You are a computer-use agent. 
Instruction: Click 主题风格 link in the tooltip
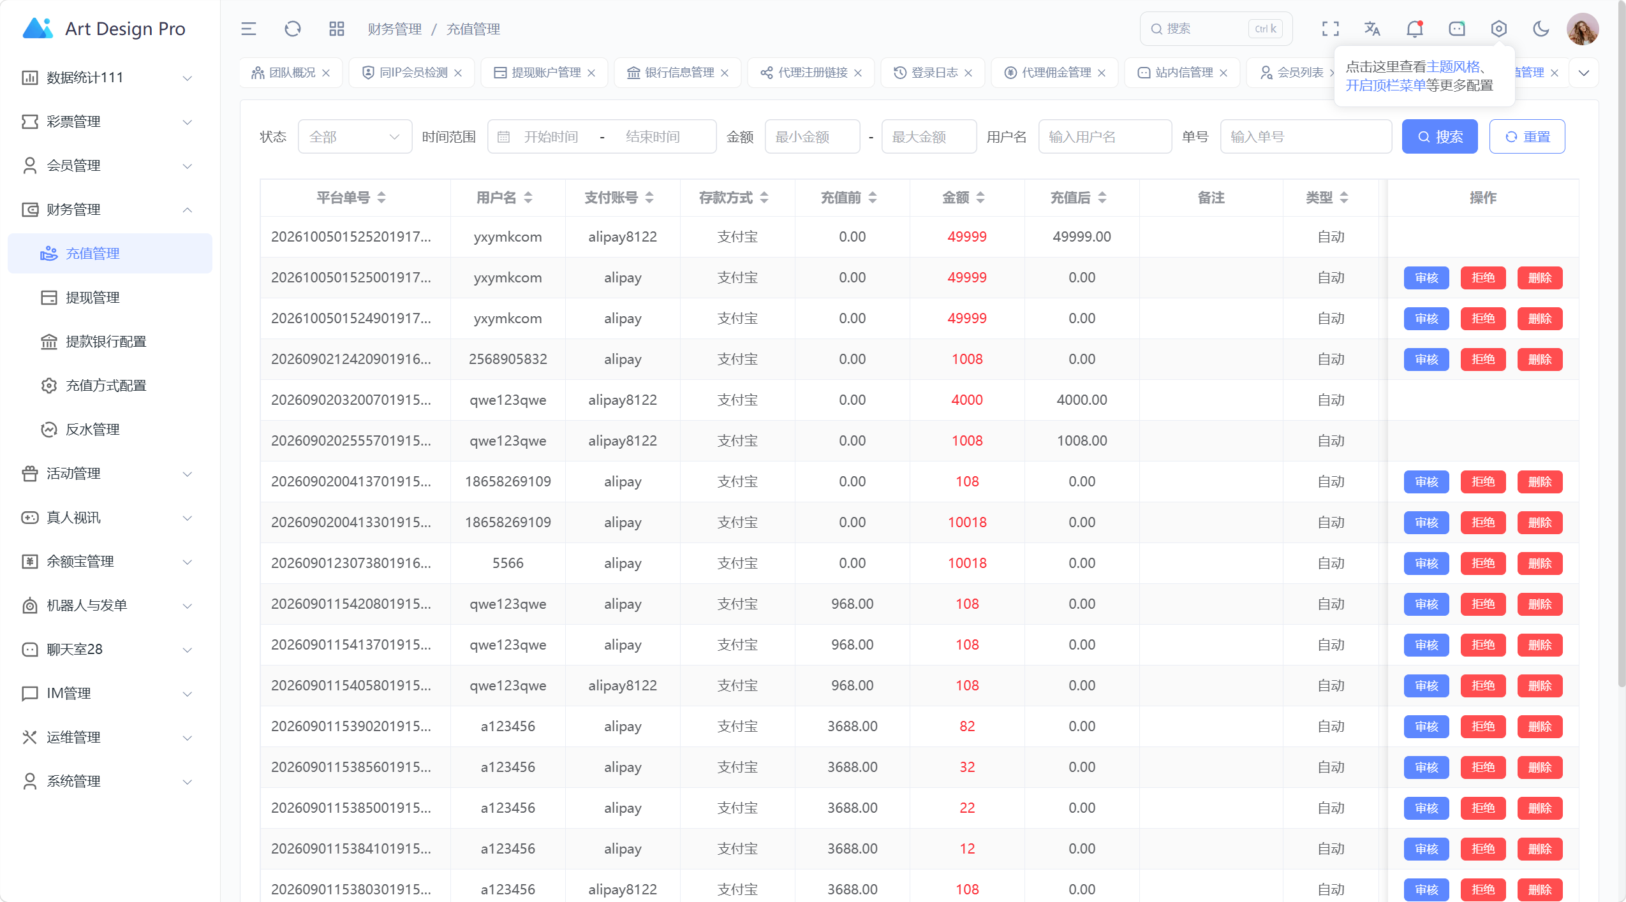click(1452, 66)
